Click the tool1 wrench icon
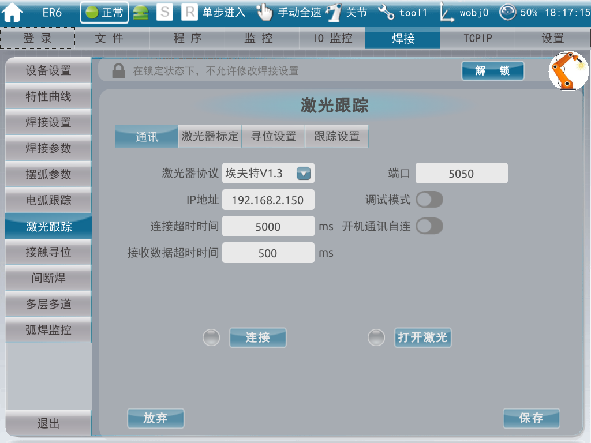The width and height of the screenshot is (591, 443). point(386,13)
